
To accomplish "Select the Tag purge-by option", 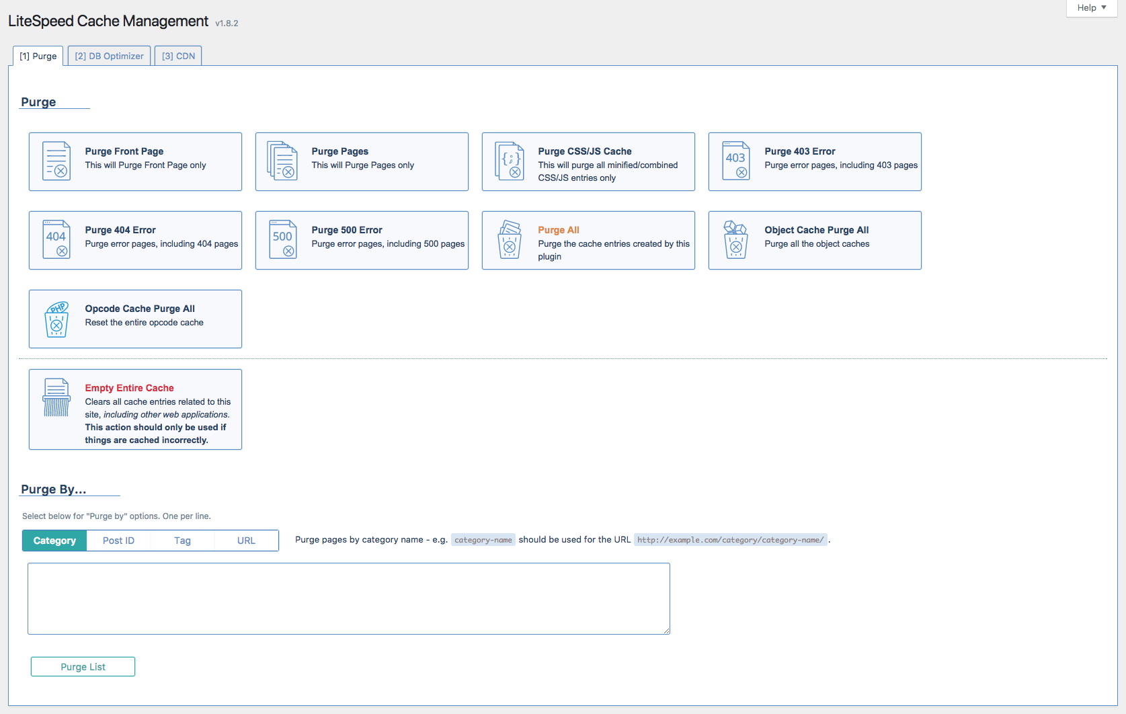I will click(182, 541).
